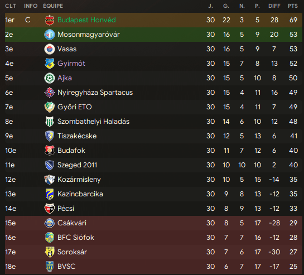The width and height of the screenshot is (304, 275).
Task: Click the Szombathelyi Haladás striped crest
Action: click(50, 122)
